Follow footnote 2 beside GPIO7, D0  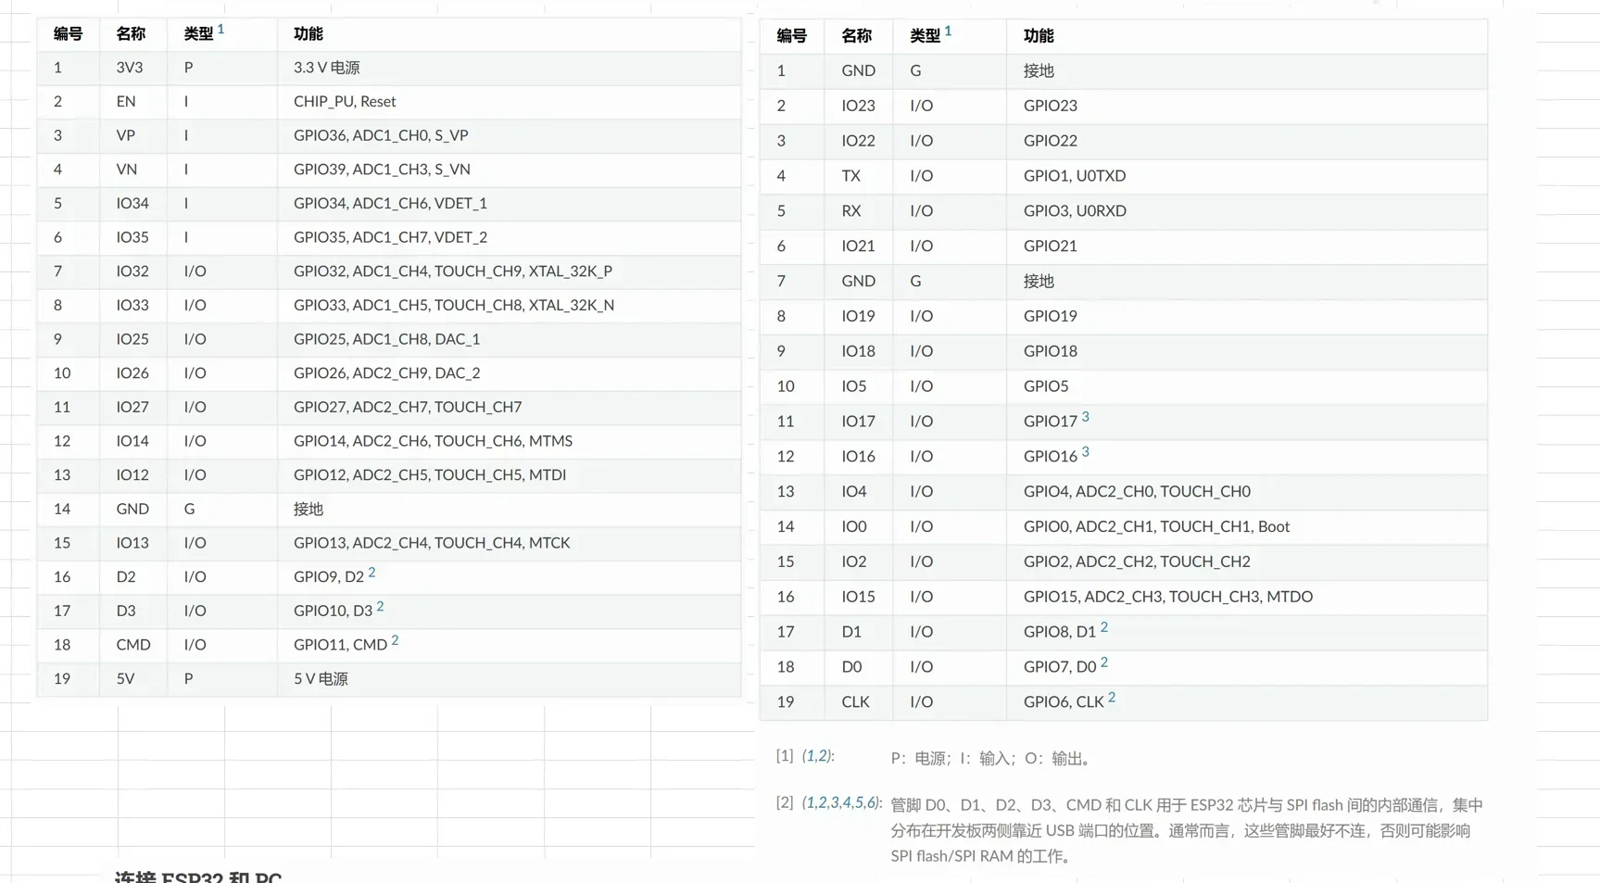1103,662
